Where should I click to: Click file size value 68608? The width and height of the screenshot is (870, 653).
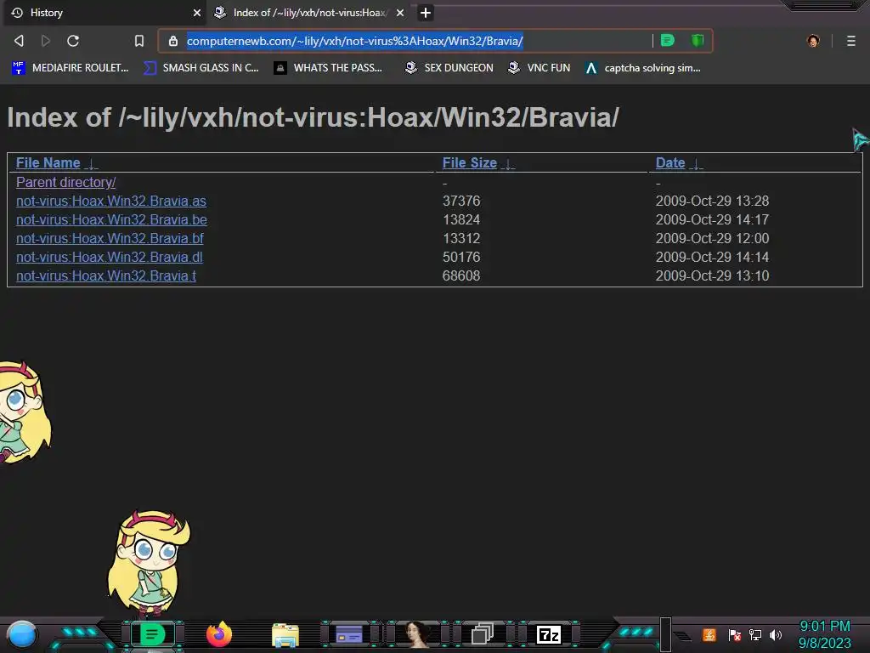click(x=461, y=276)
